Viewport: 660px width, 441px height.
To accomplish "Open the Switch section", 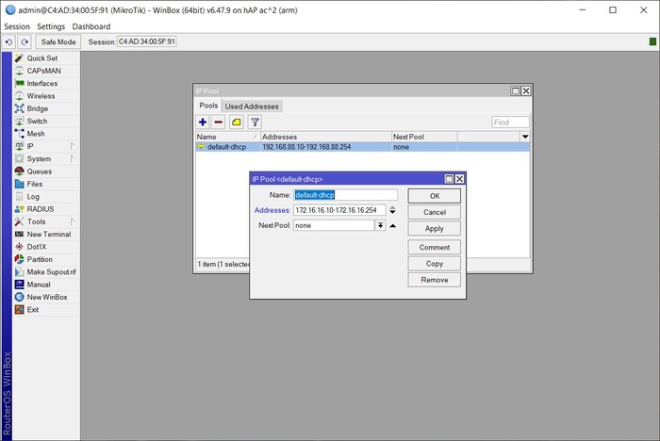I will coord(46,122).
